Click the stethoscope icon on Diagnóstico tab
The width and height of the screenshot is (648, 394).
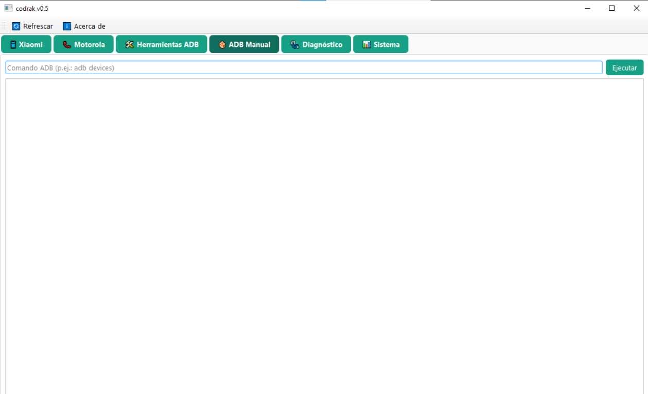click(293, 44)
